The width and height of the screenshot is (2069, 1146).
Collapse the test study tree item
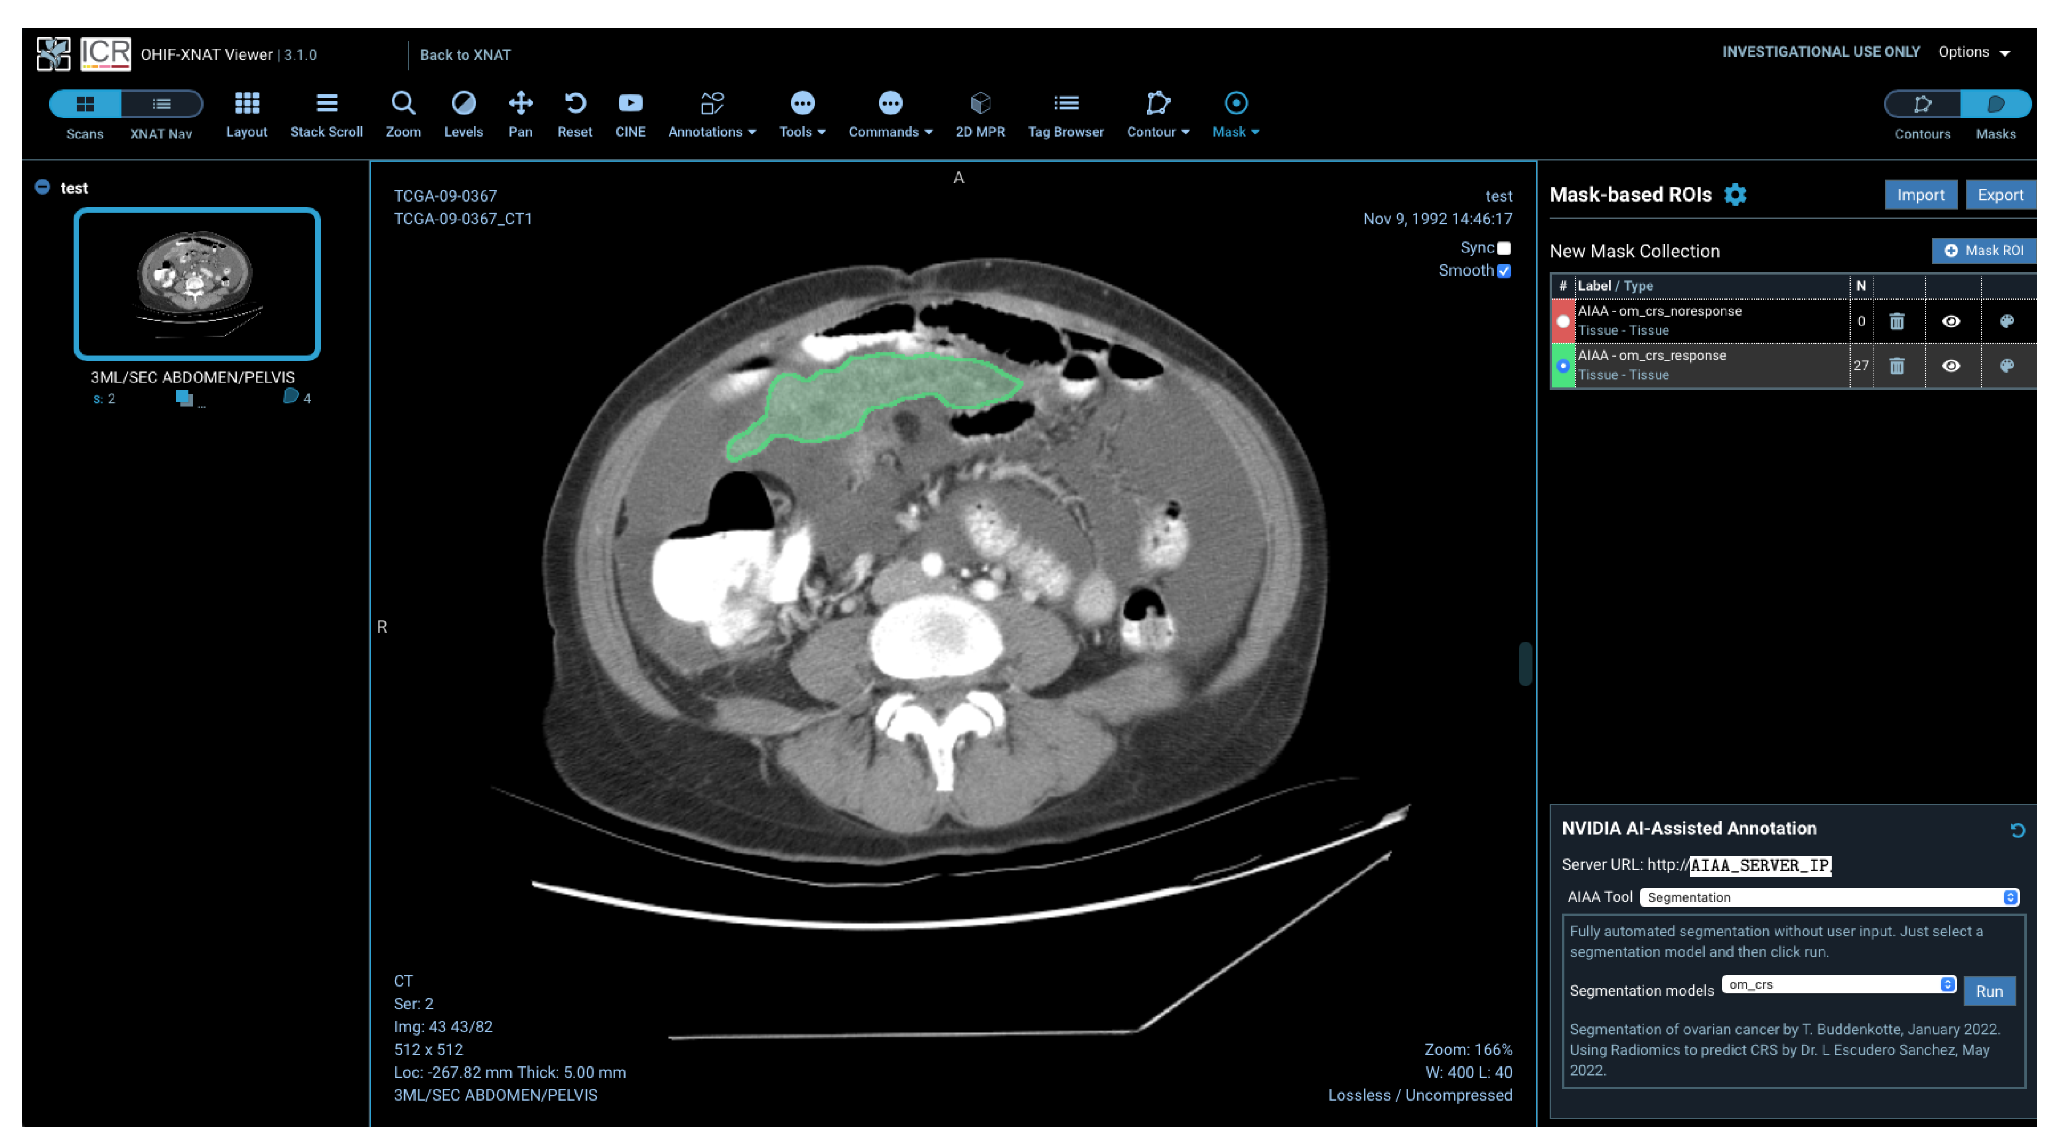coord(41,187)
